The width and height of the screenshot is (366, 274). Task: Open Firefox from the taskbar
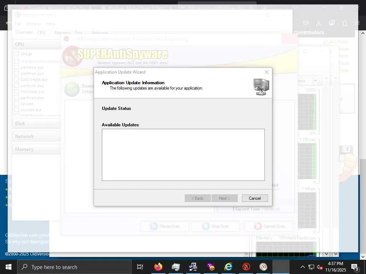click(158, 267)
